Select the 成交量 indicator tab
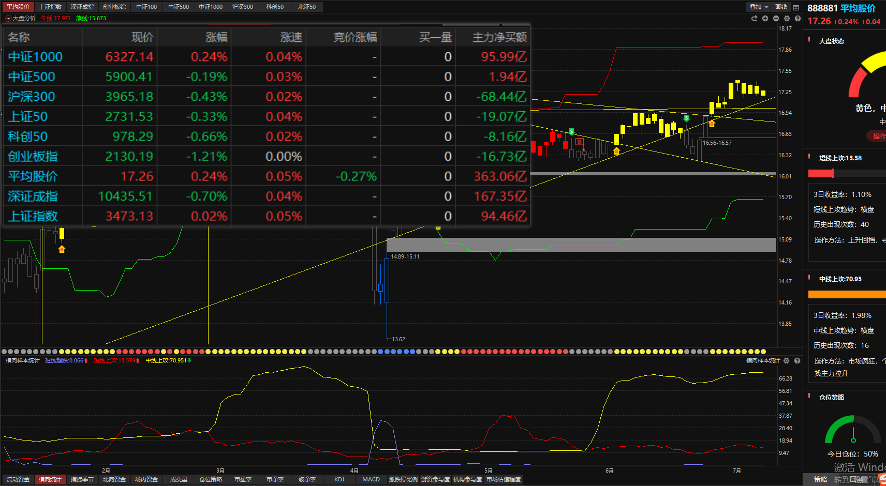Viewport: 886px width, 486px height. (179, 479)
